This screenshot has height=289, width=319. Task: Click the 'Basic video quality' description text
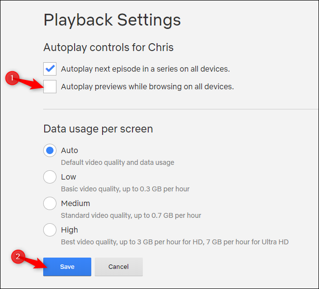[x=125, y=189]
